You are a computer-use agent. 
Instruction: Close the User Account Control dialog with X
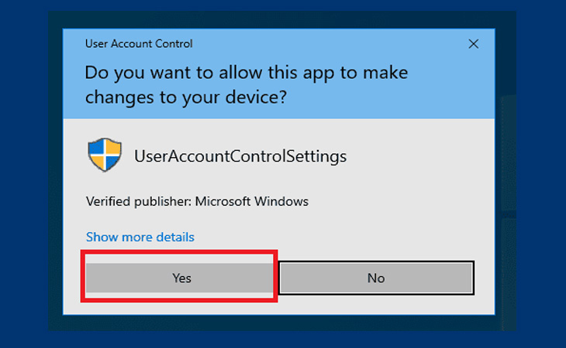pyautogui.click(x=473, y=44)
